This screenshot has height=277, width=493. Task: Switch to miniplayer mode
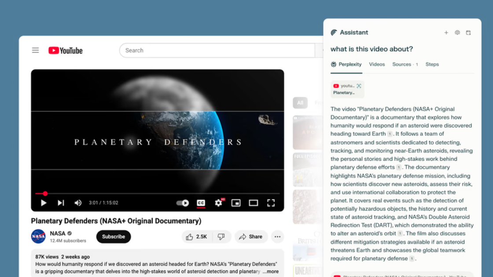tap(236, 203)
